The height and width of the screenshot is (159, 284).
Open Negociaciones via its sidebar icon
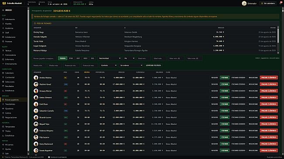3,117
